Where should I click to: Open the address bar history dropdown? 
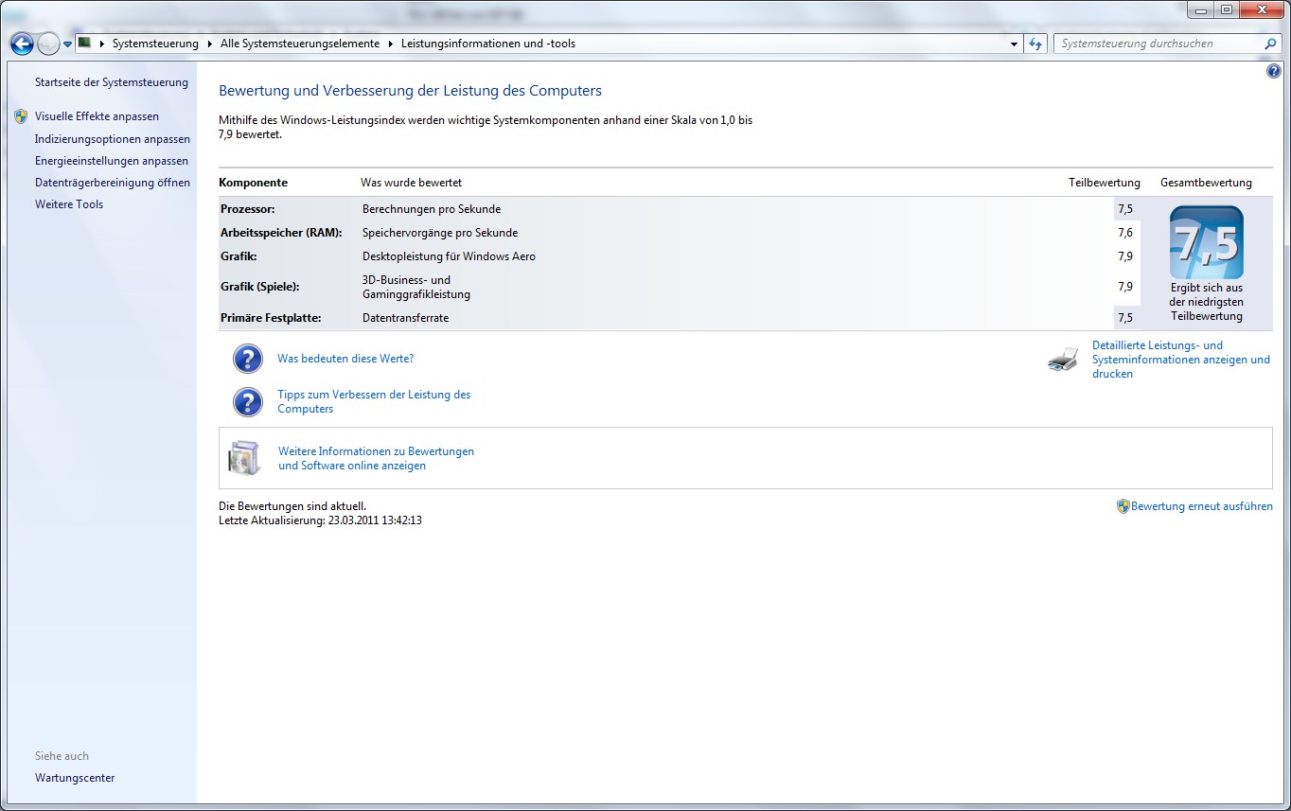(1014, 44)
